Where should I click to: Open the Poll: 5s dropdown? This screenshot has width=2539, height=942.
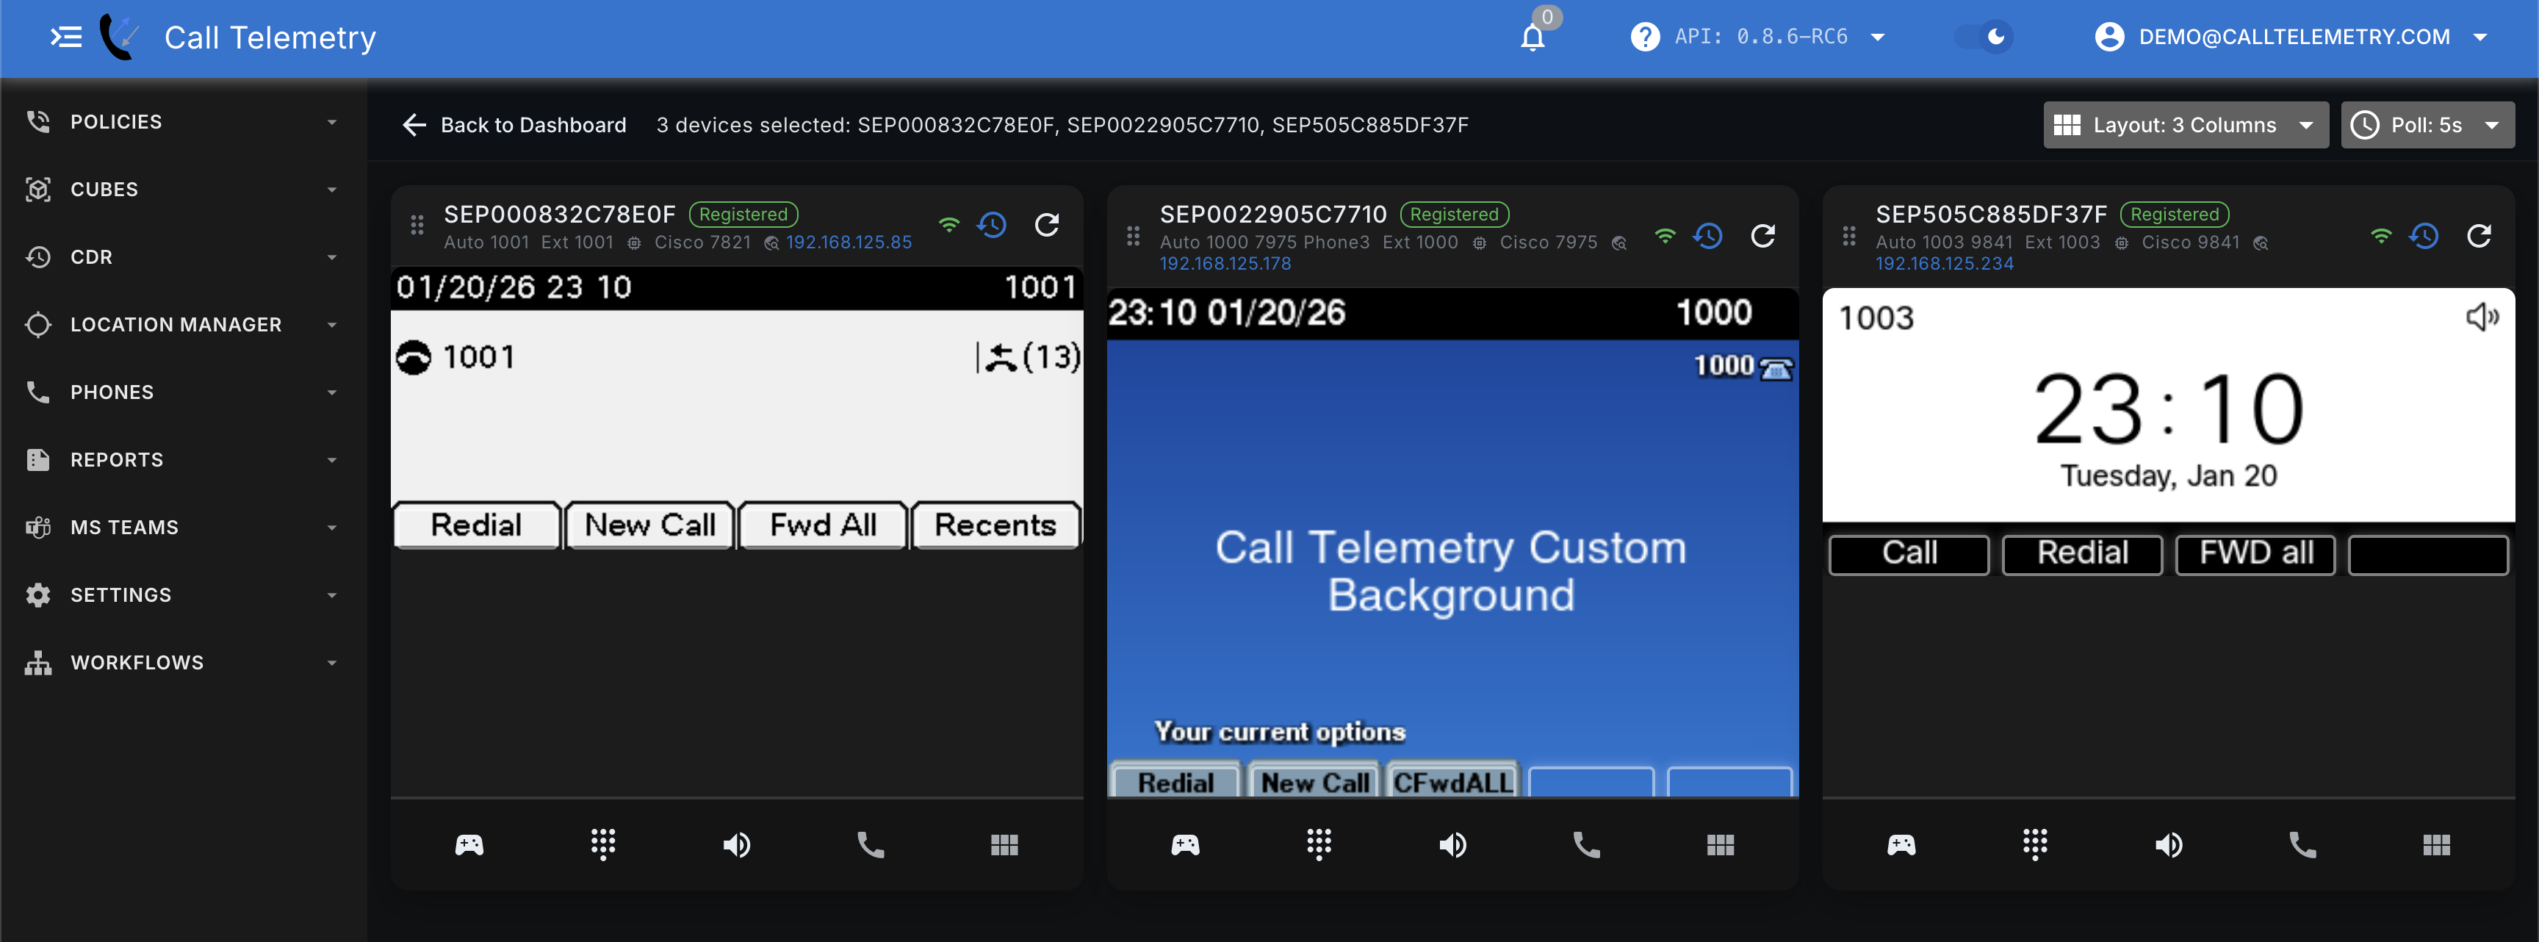[2427, 125]
